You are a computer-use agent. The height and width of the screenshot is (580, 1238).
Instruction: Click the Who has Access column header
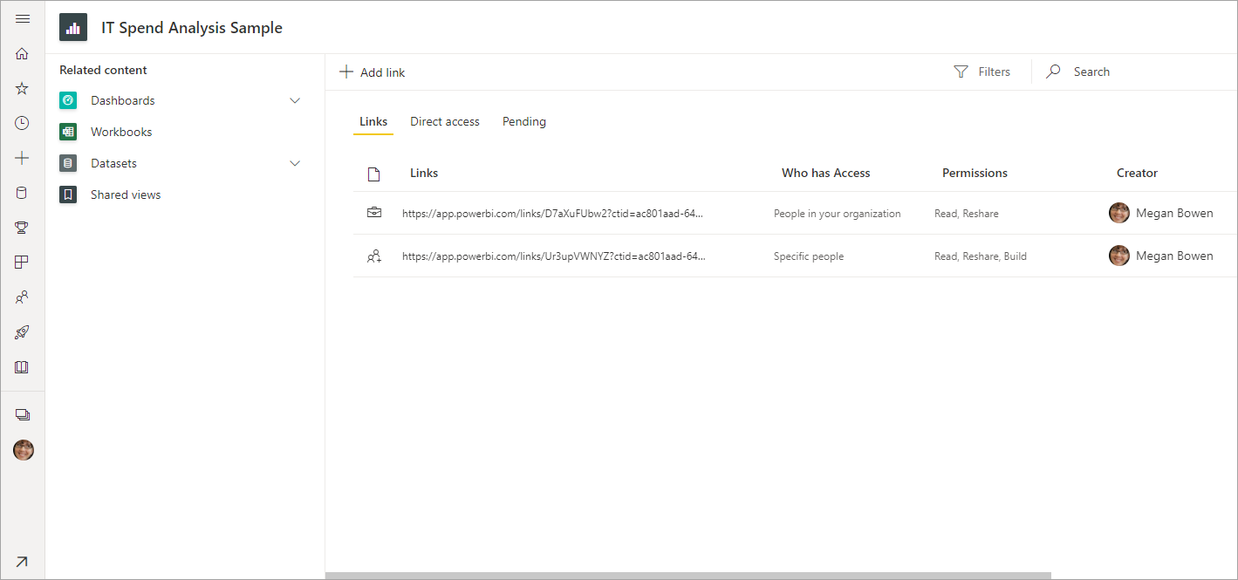click(826, 173)
